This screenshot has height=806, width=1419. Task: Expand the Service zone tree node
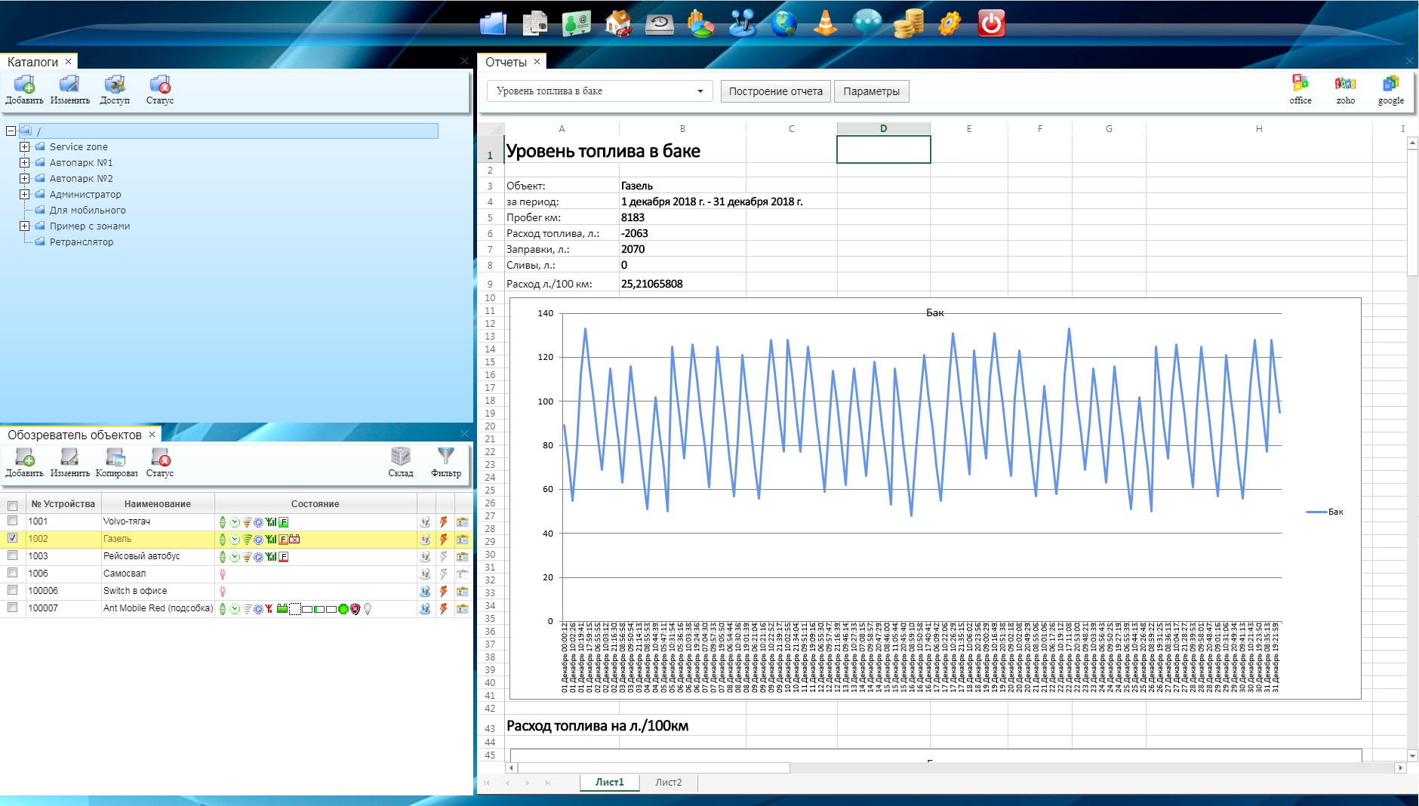tap(25, 146)
